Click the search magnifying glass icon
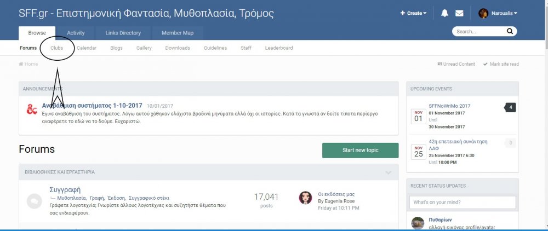The image size is (548, 231). pyautogui.click(x=509, y=32)
